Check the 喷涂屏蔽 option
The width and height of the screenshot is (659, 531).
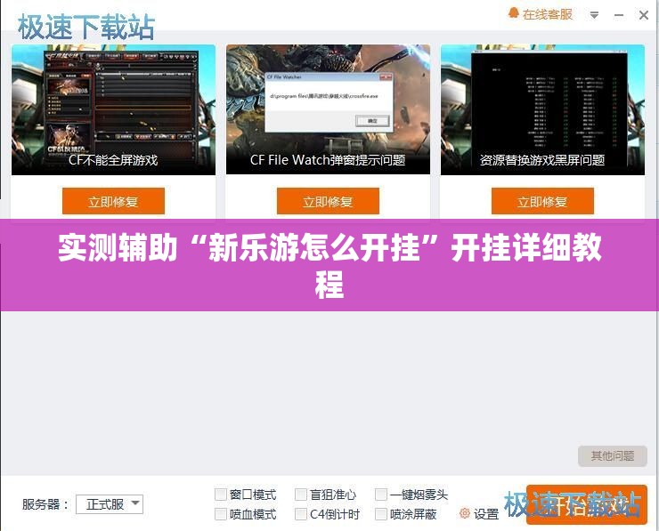coord(381,514)
